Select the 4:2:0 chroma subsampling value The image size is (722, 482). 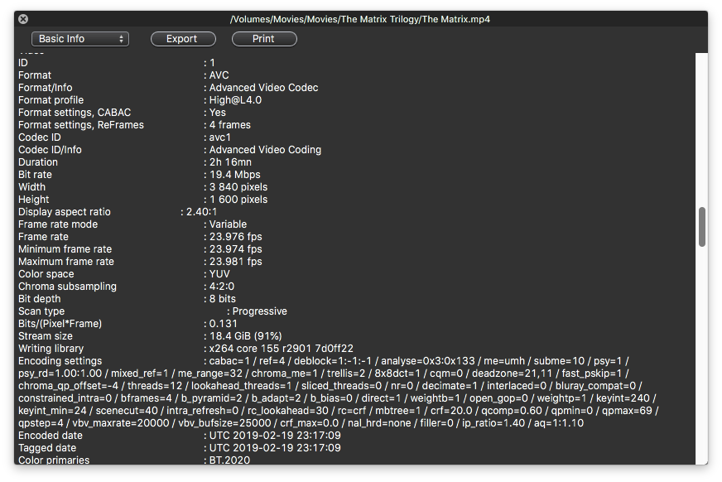pyautogui.click(x=222, y=287)
